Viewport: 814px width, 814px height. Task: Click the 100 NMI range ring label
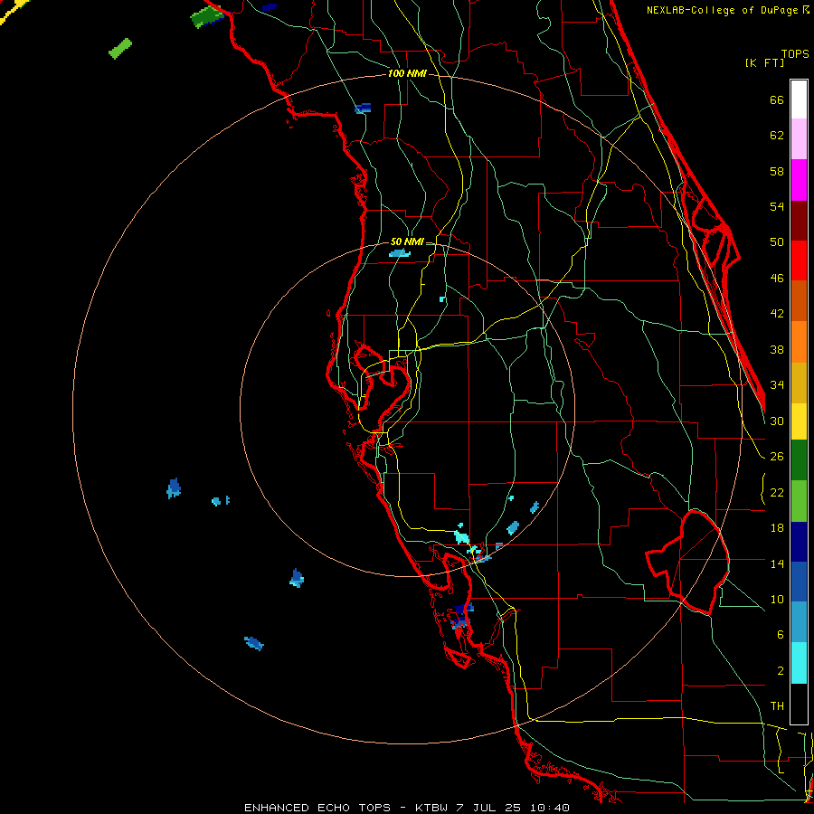click(407, 73)
